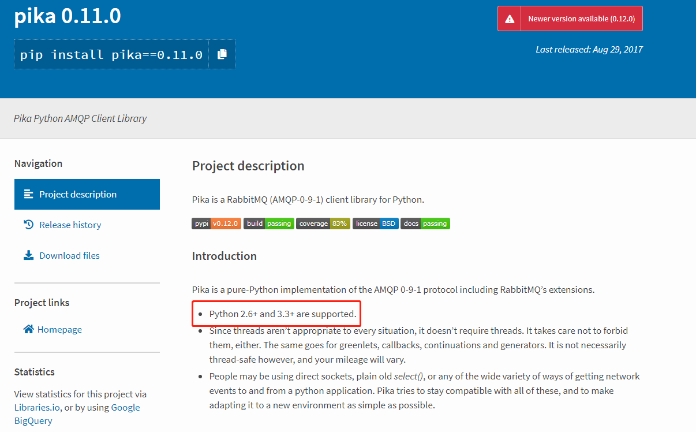Open the Libraries.io statistics link
Viewport: 696px width, 432px height.
(37, 407)
